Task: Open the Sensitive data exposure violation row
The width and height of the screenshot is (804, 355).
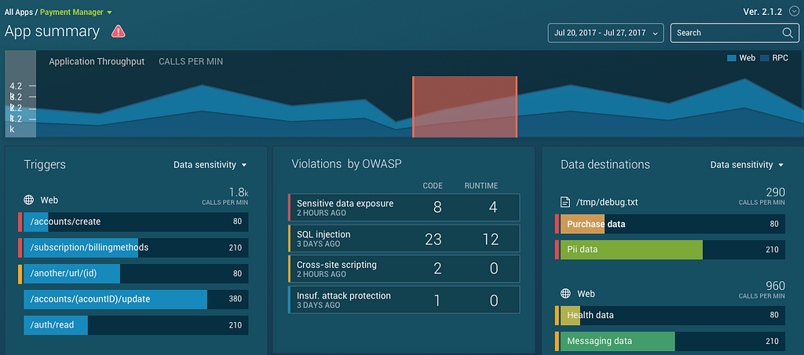Action: (x=404, y=208)
